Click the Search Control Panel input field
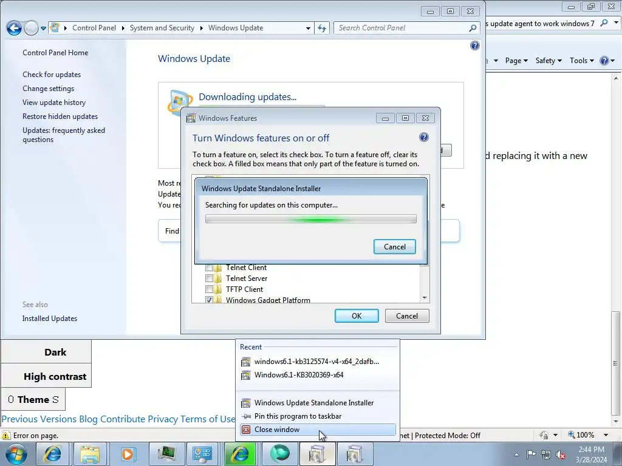The height and width of the screenshot is (466, 622). [x=405, y=28]
